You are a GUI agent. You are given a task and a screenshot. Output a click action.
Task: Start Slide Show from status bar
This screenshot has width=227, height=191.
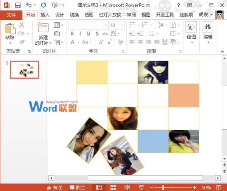tap(141, 188)
